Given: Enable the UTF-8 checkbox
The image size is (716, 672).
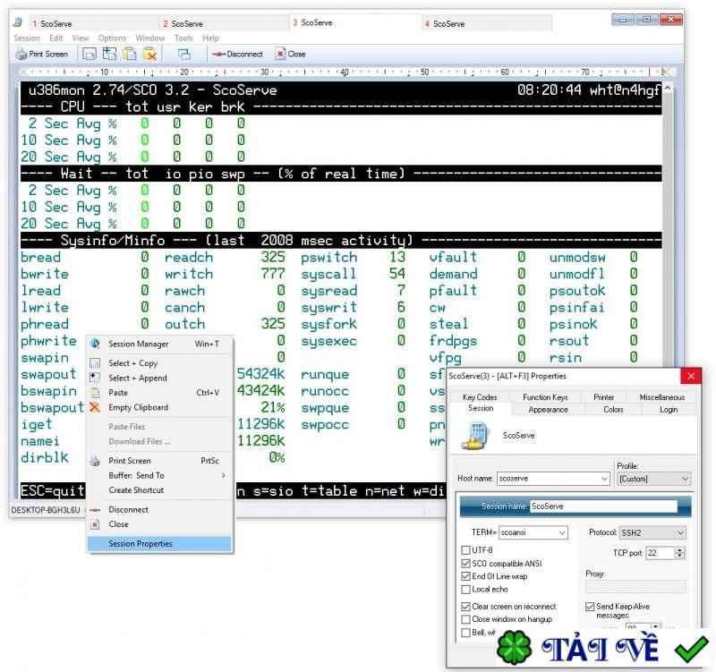Looking at the screenshot, I should click(465, 550).
